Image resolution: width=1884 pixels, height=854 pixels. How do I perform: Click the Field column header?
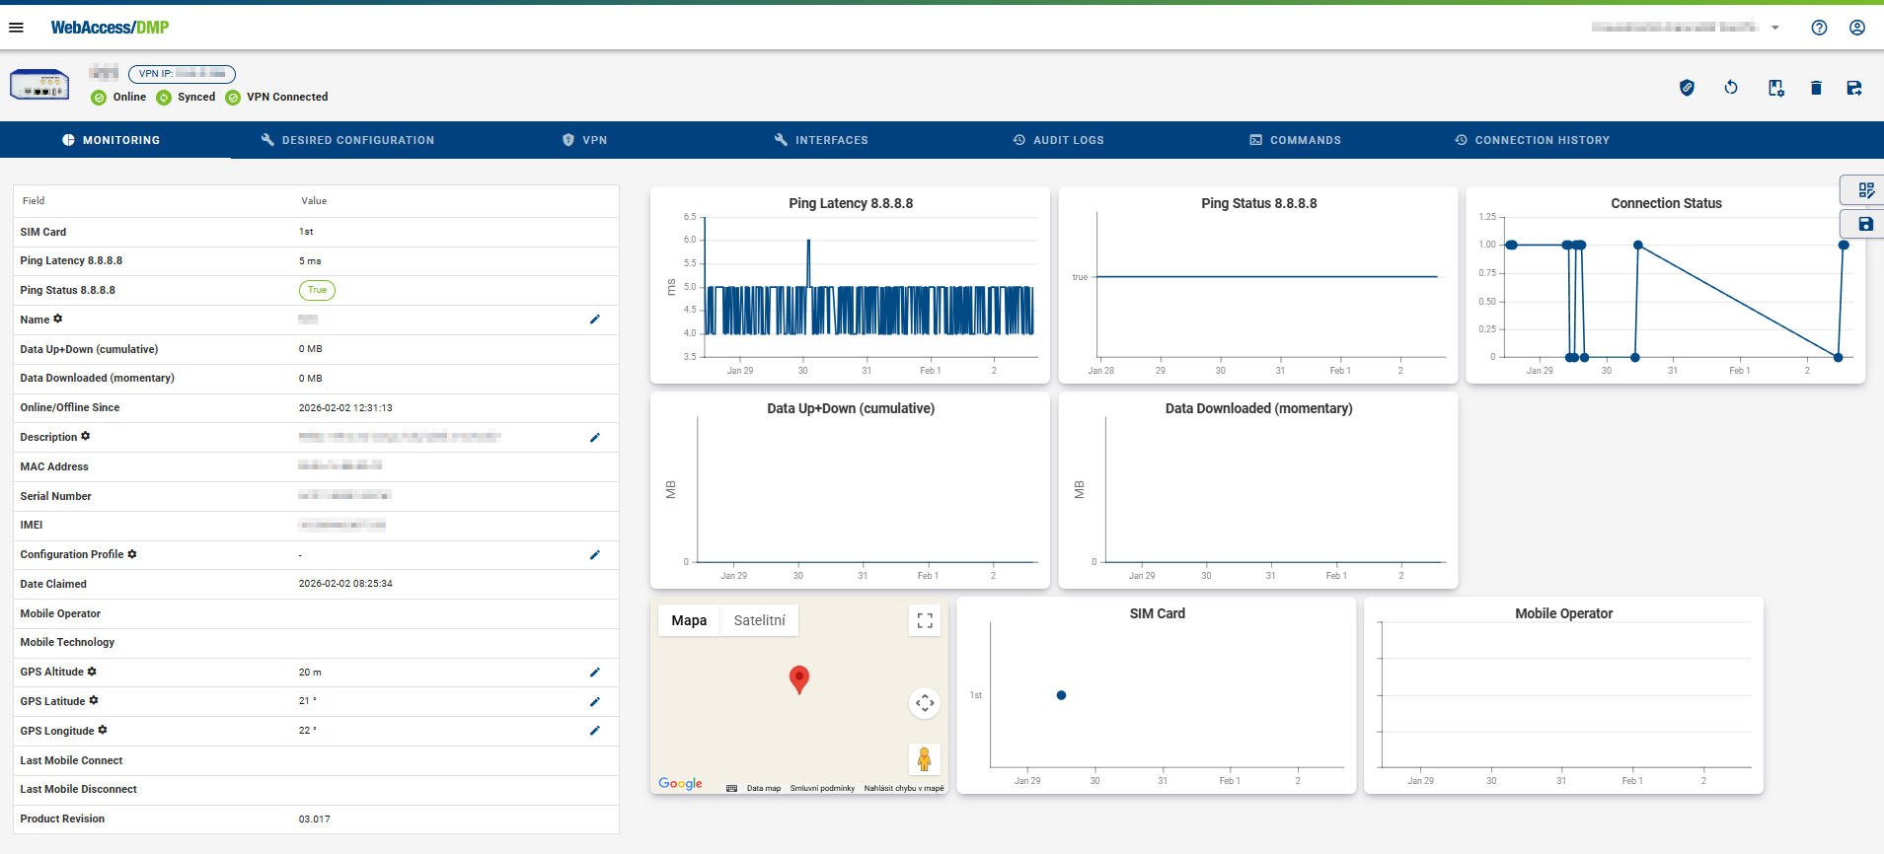(x=34, y=200)
